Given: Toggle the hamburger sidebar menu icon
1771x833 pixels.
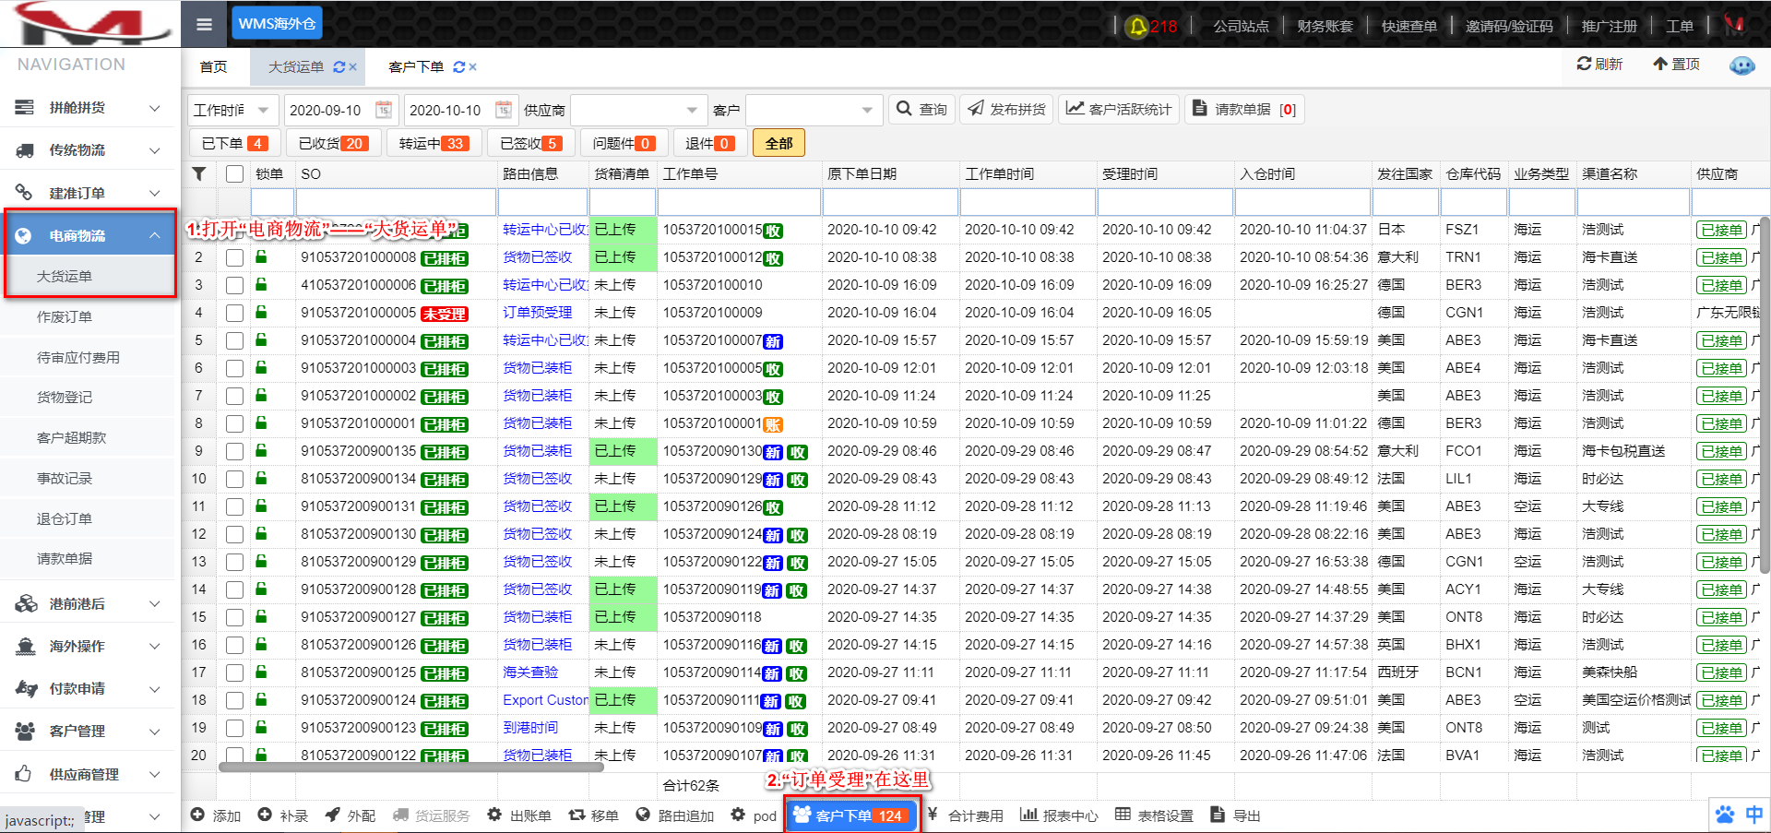Looking at the screenshot, I should tap(204, 24).
